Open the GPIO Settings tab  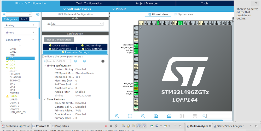tap(91, 45)
